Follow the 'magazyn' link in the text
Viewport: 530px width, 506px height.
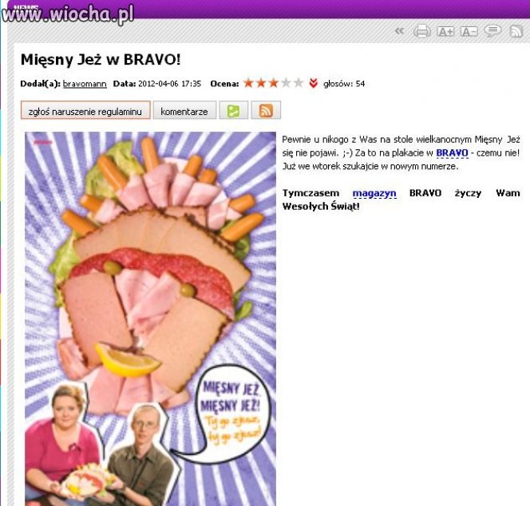374,193
